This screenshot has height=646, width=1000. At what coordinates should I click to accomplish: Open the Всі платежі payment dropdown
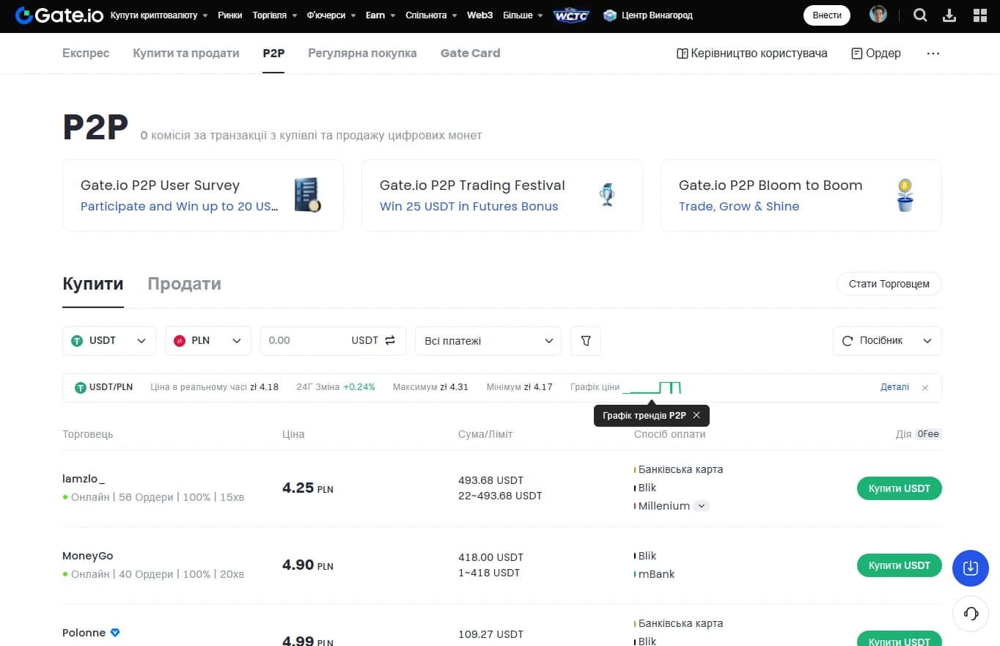coord(488,341)
